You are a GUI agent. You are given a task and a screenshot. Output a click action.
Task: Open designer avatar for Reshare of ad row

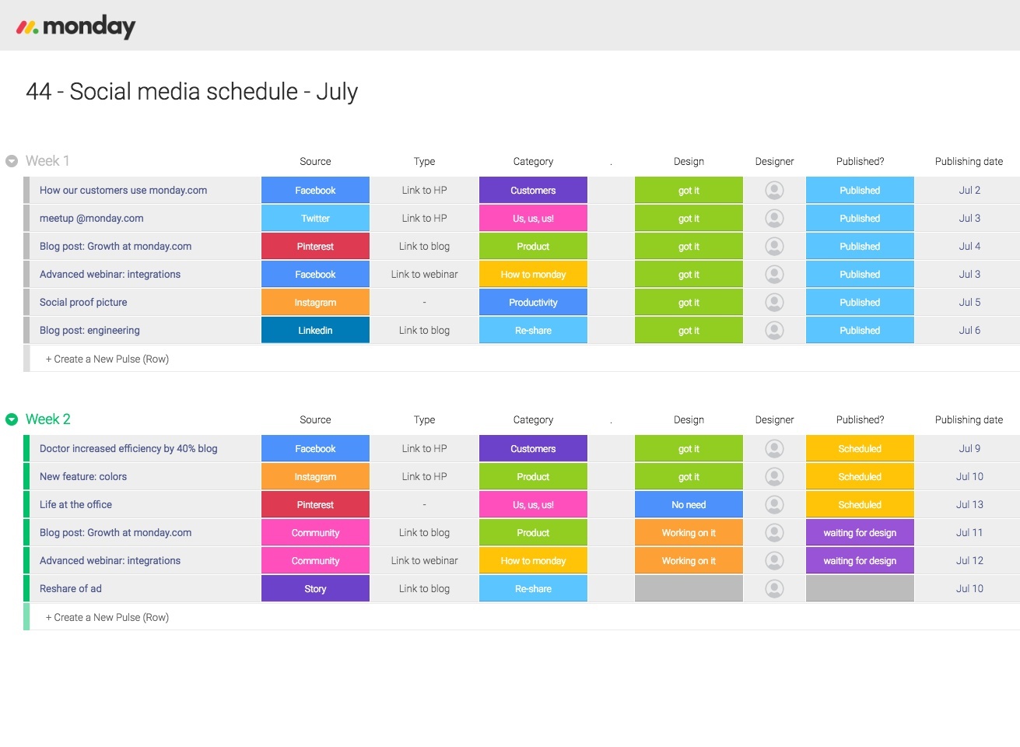[774, 589]
